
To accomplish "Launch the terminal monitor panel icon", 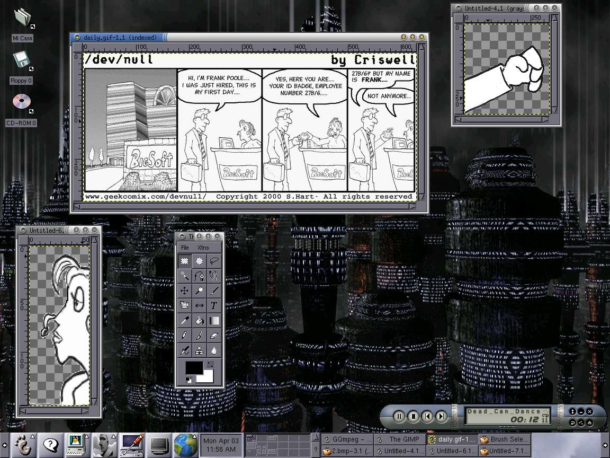I will [x=159, y=445].
